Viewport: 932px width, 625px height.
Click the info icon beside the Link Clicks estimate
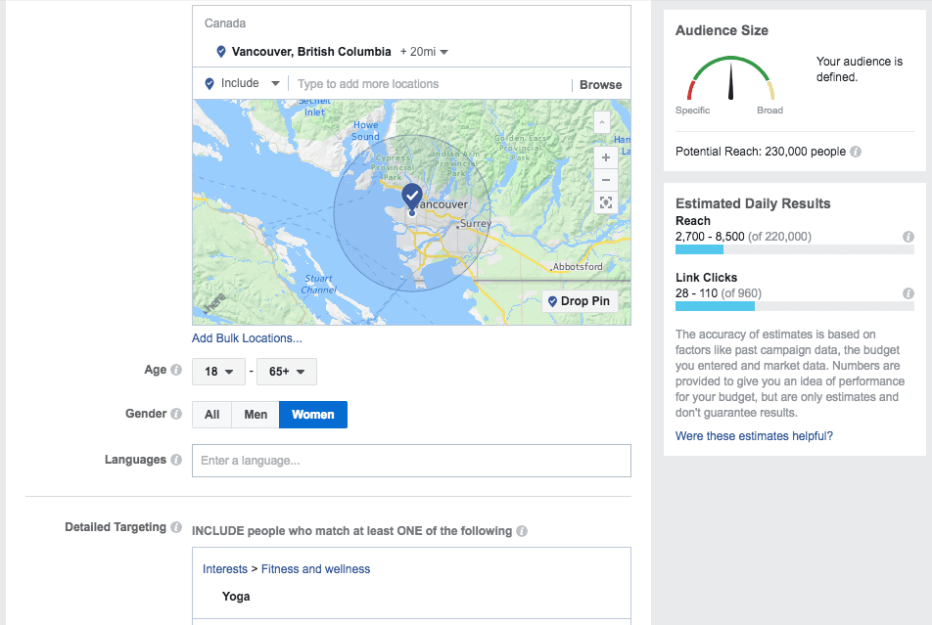click(x=909, y=293)
